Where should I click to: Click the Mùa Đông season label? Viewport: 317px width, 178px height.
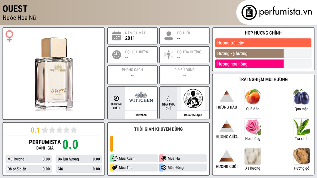(176, 167)
